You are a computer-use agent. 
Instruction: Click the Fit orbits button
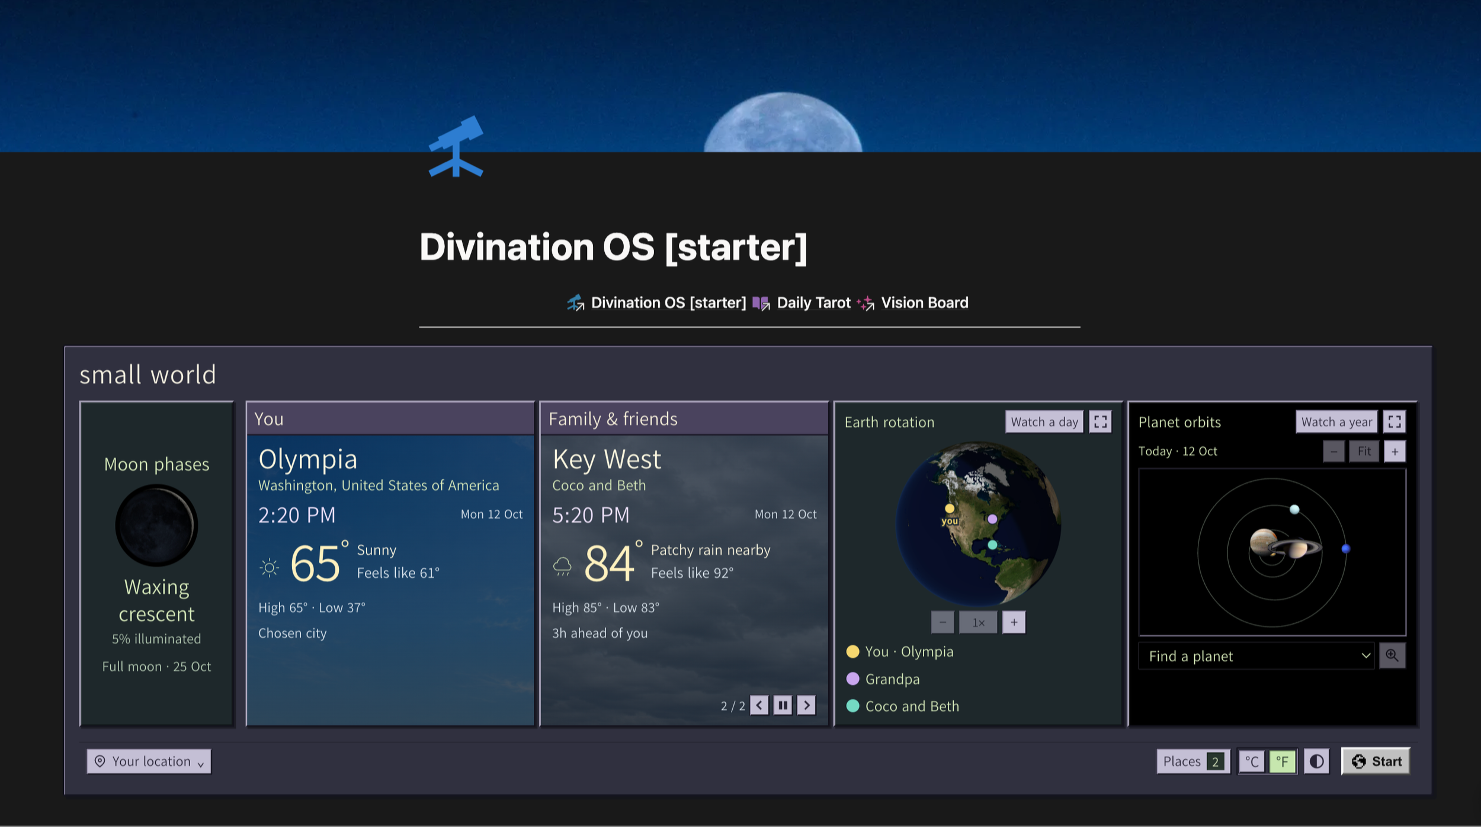click(x=1364, y=451)
